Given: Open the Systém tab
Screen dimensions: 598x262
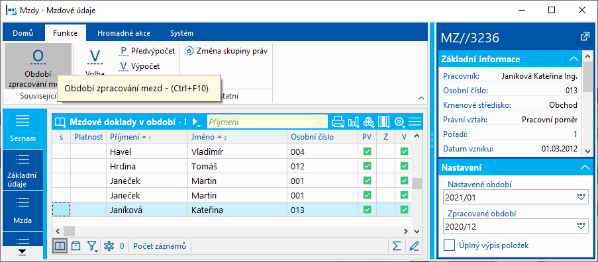Looking at the screenshot, I should click(181, 33).
